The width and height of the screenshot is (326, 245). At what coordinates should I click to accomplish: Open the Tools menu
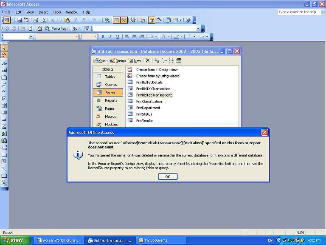coord(57,12)
